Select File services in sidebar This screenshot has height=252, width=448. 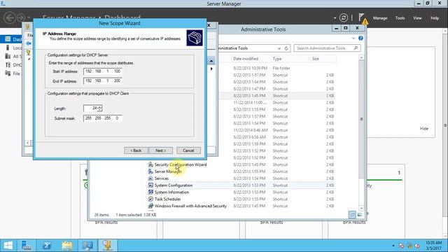(x=13, y=73)
